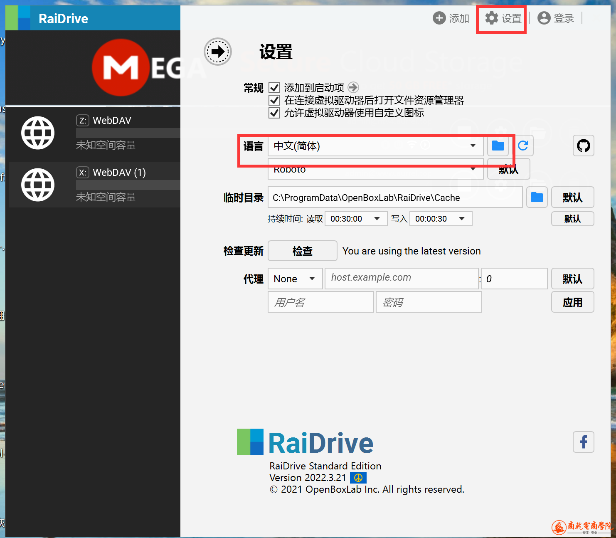Toggle 在连接虚拟驱动器后打开文件资源管理器 checkbox

click(274, 100)
